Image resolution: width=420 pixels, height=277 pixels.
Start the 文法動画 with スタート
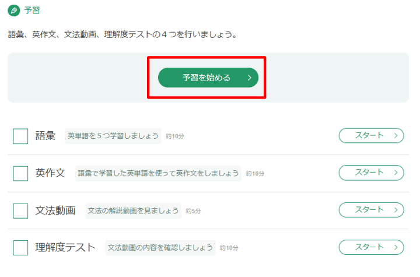(371, 210)
